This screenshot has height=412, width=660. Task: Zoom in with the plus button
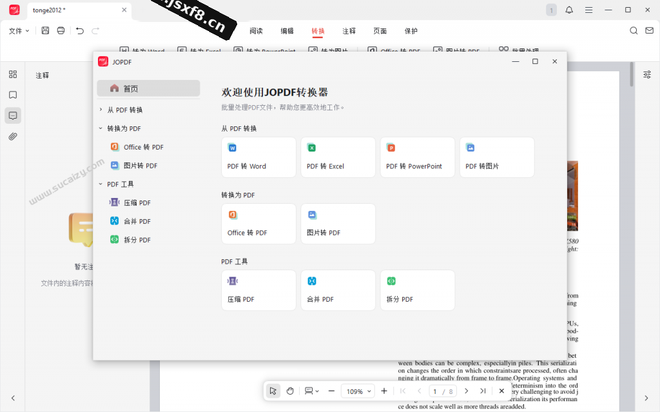point(384,391)
